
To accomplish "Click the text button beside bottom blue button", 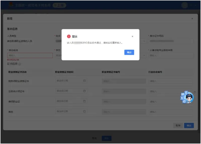I will point(94,138).
